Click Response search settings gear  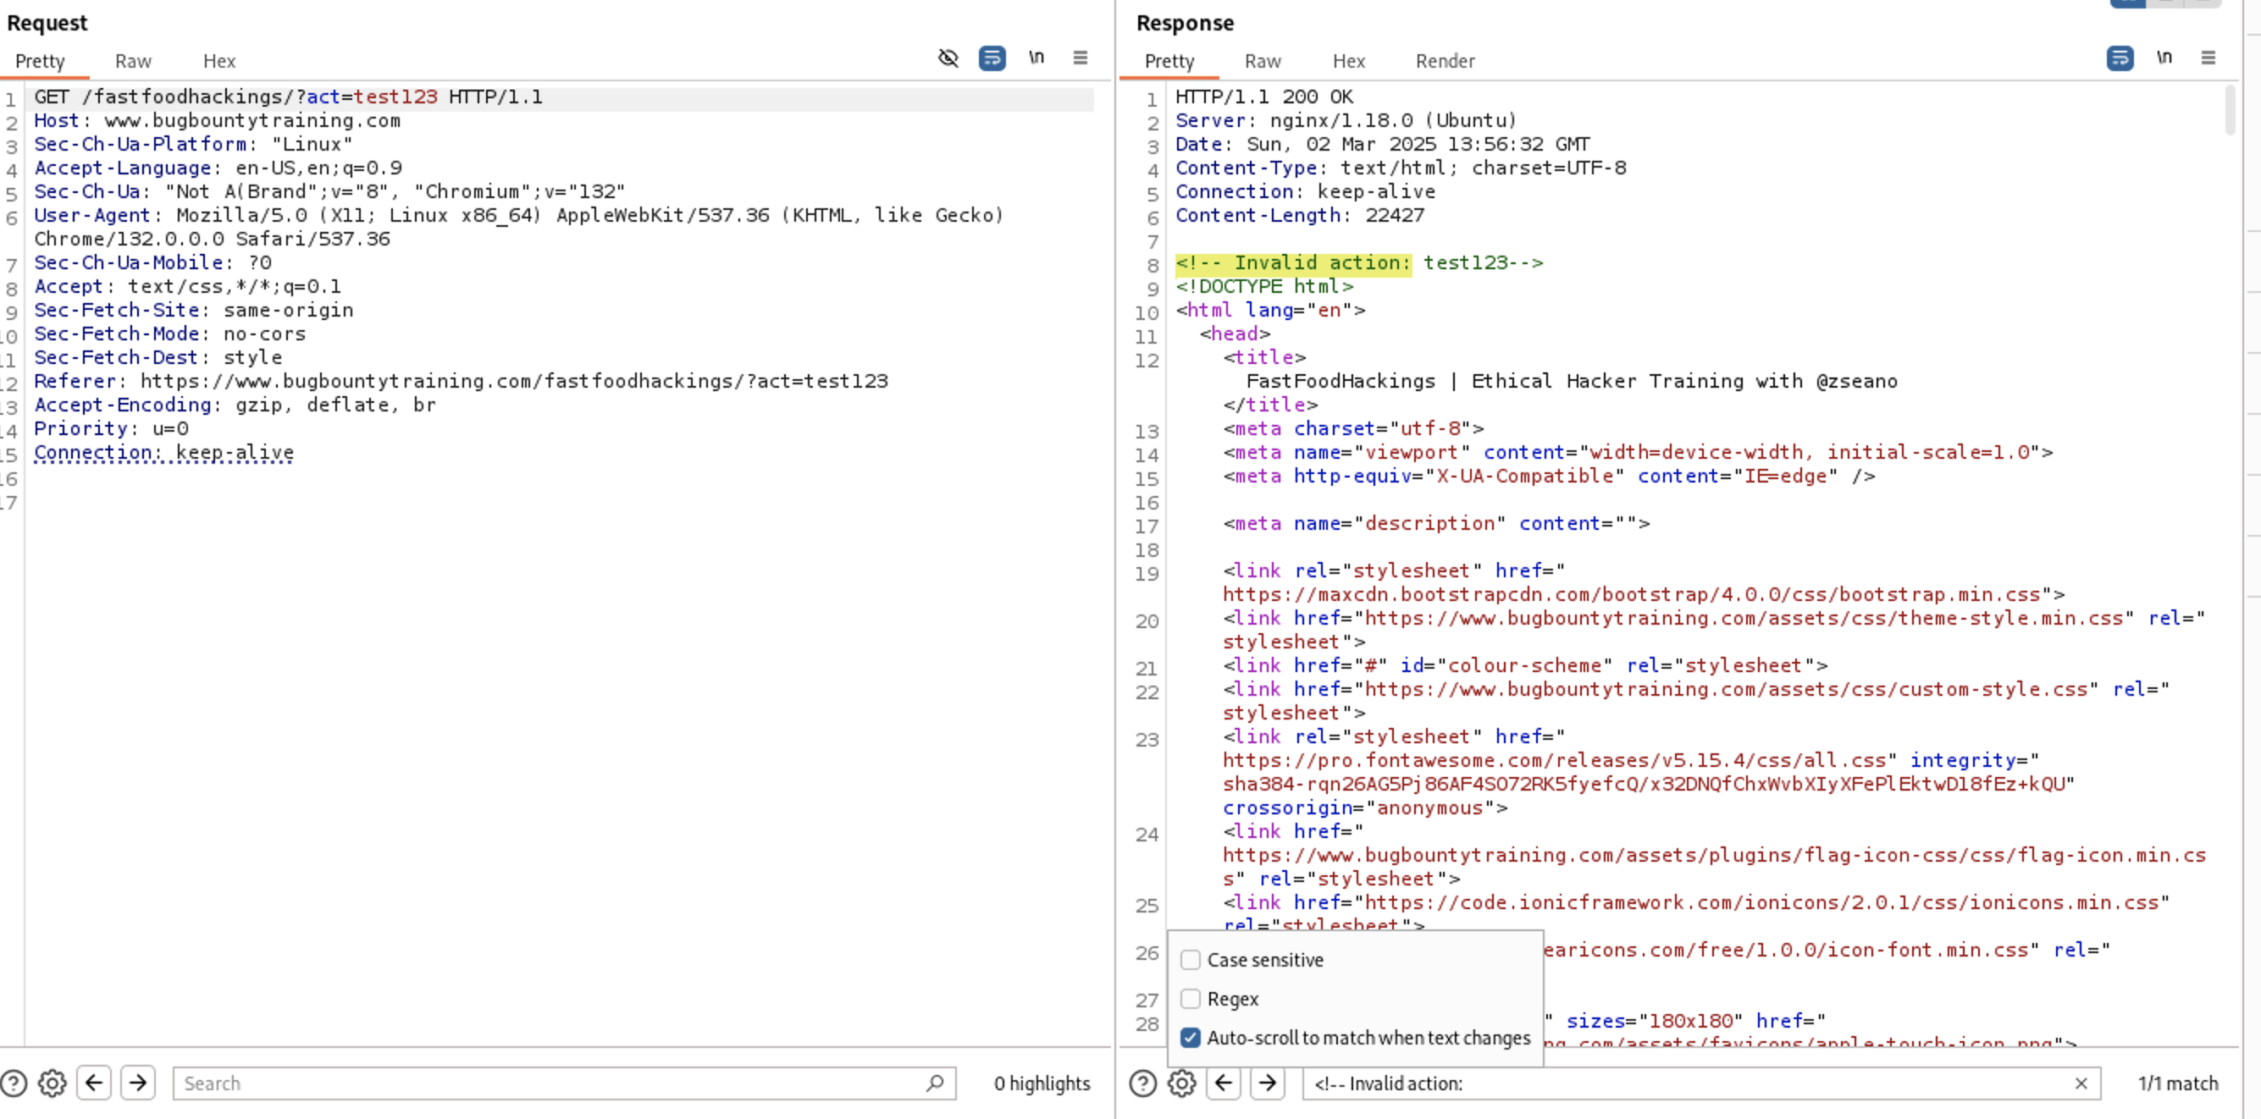click(x=1181, y=1083)
